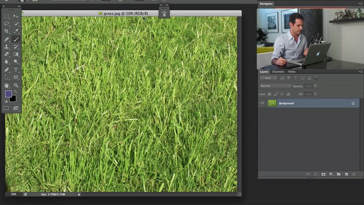The width and height of the screenshot is (364, 205).
Task: Click the black background color swatch
Action: click(13, 99)
